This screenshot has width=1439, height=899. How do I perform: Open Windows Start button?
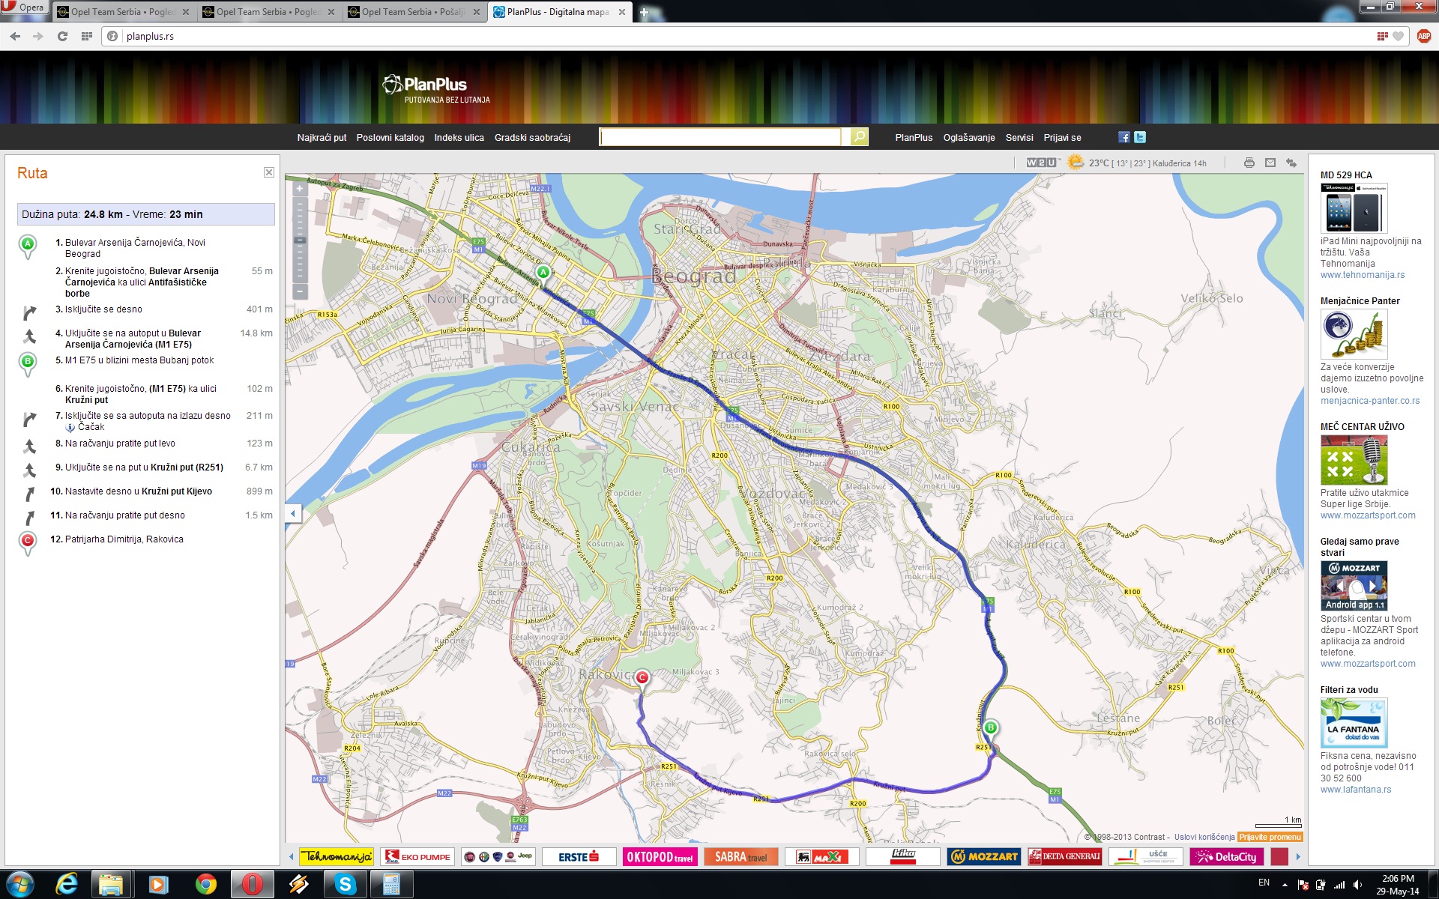tap(20, 885)
